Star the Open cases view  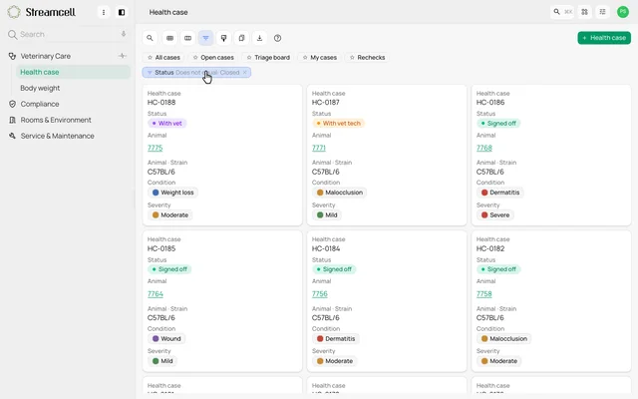195,58
